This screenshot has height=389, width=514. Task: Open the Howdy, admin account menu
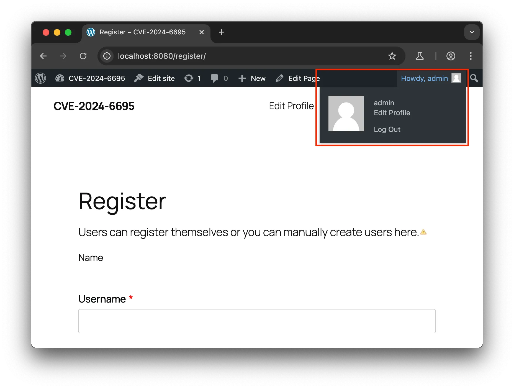[x=431, y=78]
